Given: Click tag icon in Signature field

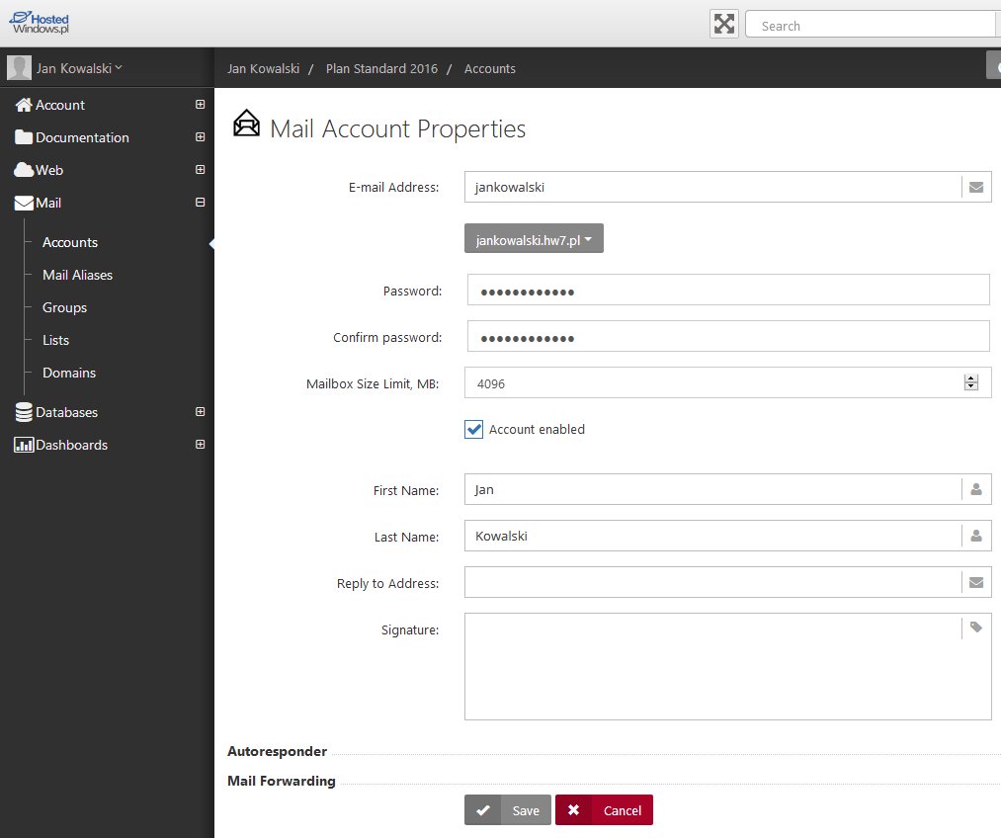Looking at the screenshot, I should (x=976, y=628).
